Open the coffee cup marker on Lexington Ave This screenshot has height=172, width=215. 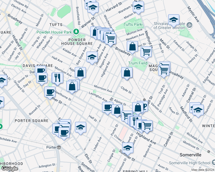pyautogui.click(x=107, y=107)
